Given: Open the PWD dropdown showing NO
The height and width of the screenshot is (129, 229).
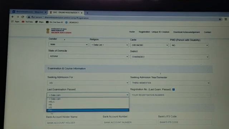Looking at the screenshot, I should tap(189, 46).
